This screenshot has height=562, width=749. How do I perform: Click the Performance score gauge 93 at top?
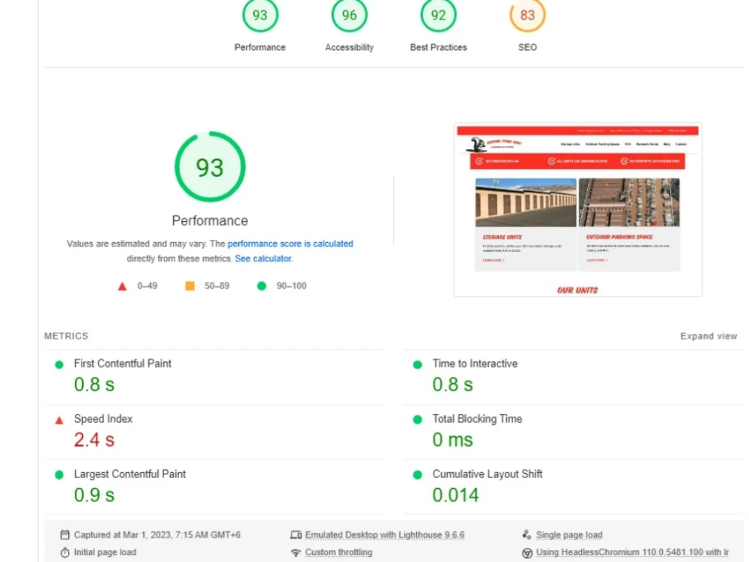pyautogui.click(x=260, y=15)
